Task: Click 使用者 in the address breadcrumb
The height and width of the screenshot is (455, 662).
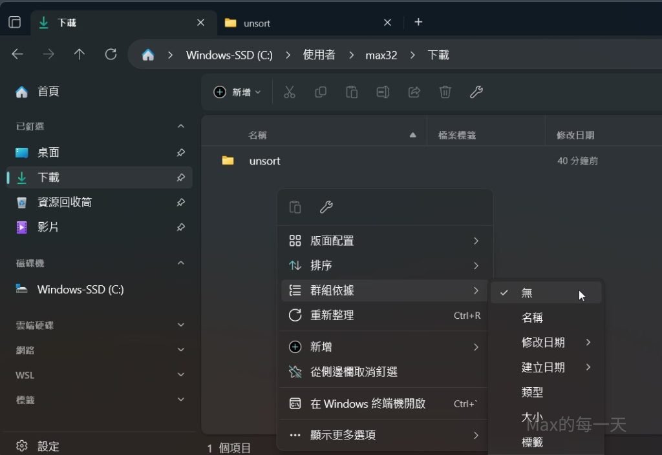Action: click(x=319, y=55)
